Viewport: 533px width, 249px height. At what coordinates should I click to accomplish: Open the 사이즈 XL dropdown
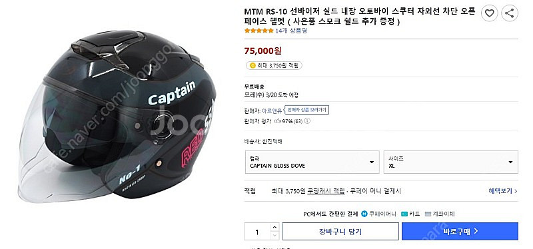(x=451, y=162)
